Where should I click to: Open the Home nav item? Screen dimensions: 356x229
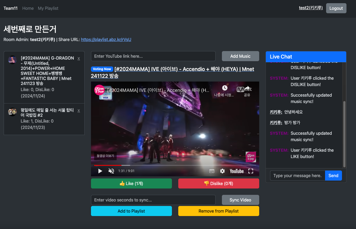pyautogui.click(x=28, y=8)
